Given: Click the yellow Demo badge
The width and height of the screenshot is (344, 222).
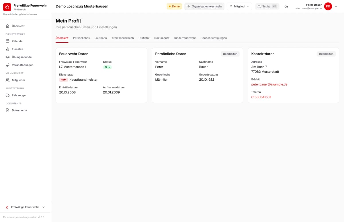Looking at the screenshot, I should pyautogui.click(x=174, y=6).
